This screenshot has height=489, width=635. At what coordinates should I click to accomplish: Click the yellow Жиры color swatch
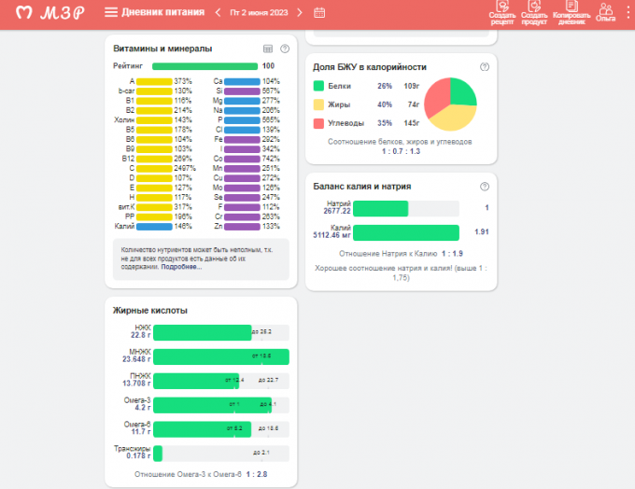coord(318,105)
